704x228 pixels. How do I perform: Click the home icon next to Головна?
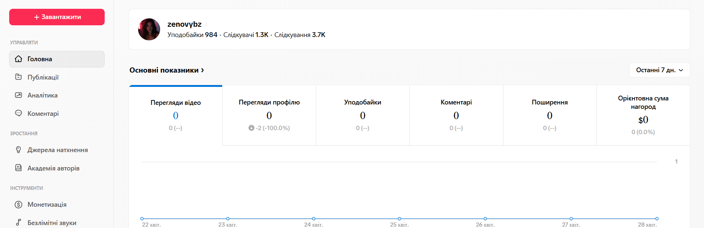pos(18,59)
